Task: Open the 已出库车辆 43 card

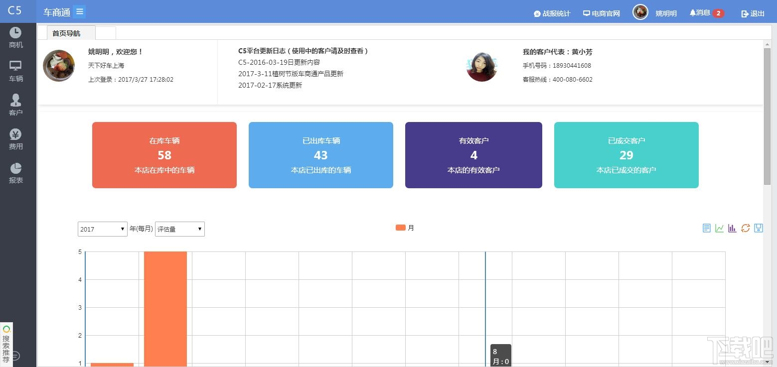Action: pos(321,155)
